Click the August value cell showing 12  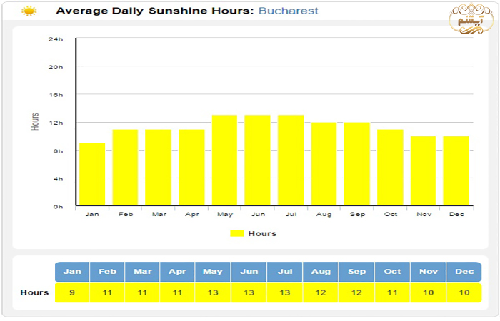click(321, 292)
